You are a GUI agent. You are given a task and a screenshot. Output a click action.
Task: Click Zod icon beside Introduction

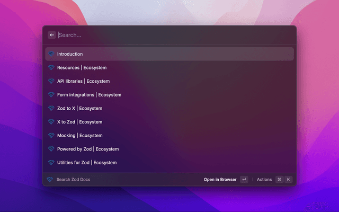pyautogui.click(x=51, y=54)
